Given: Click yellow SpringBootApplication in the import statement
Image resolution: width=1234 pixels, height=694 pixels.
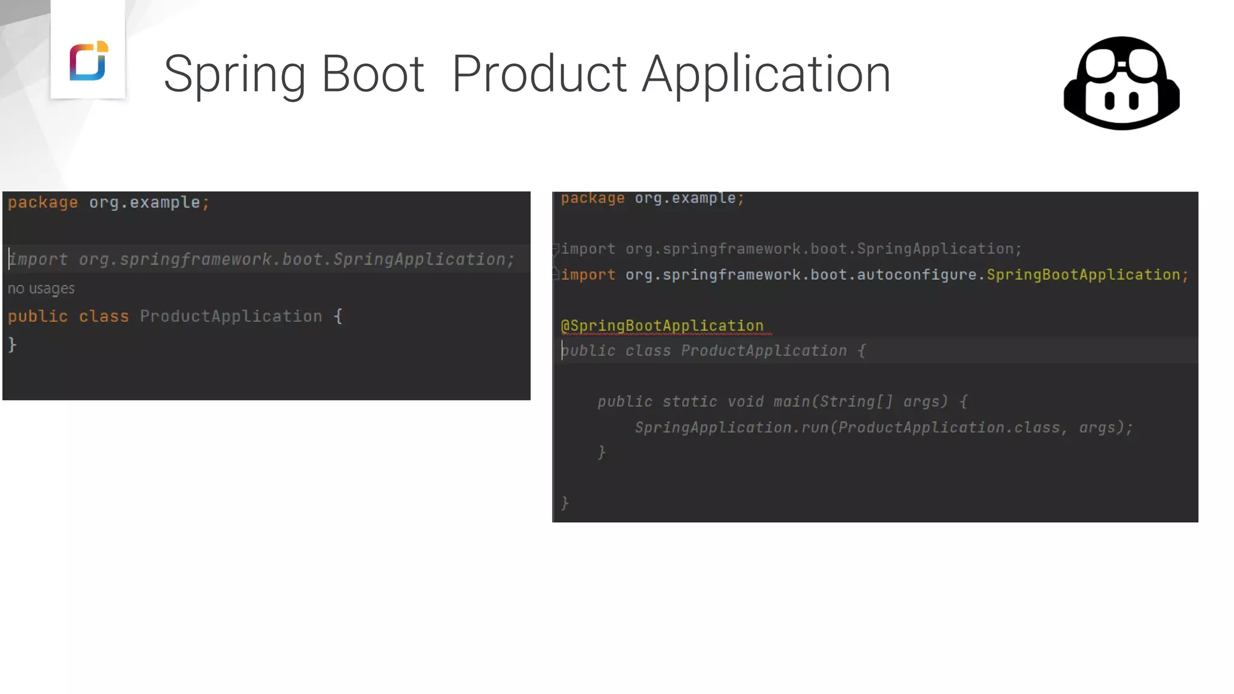Looking at the screenshot, I should pyautogui.click(x=1083, y=275).
